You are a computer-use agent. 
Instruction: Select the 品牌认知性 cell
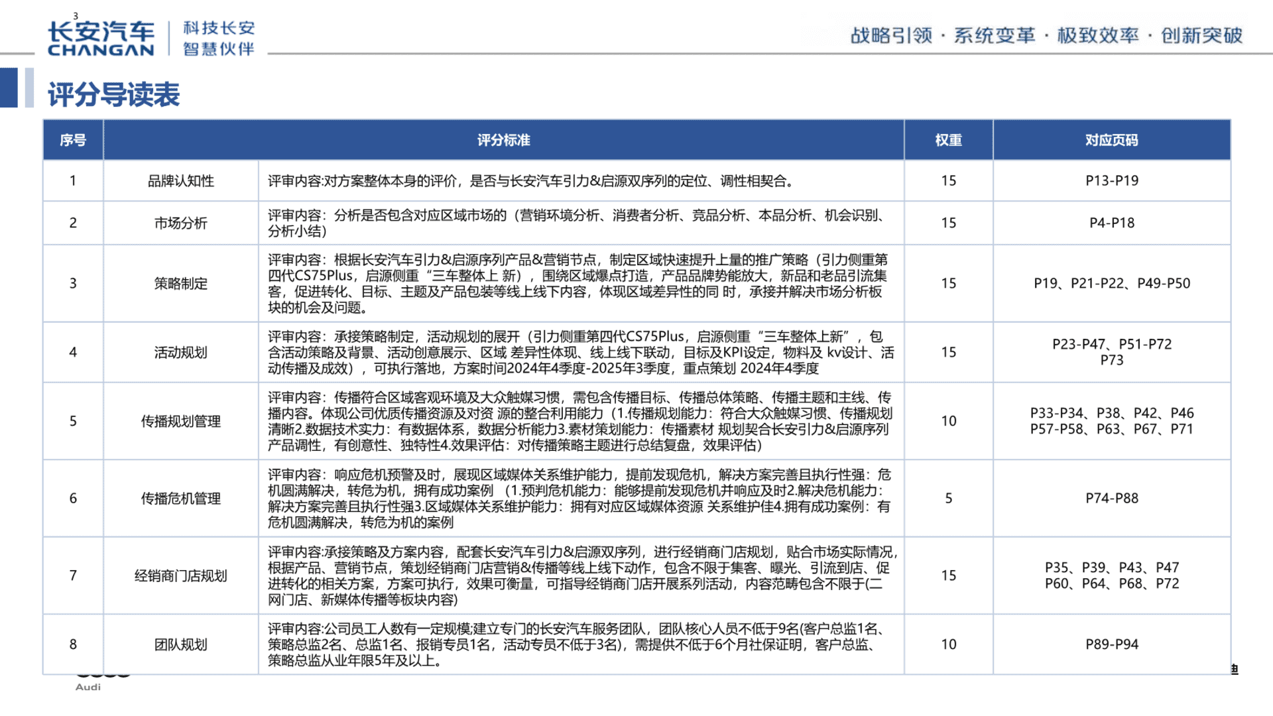pos(181,181)
